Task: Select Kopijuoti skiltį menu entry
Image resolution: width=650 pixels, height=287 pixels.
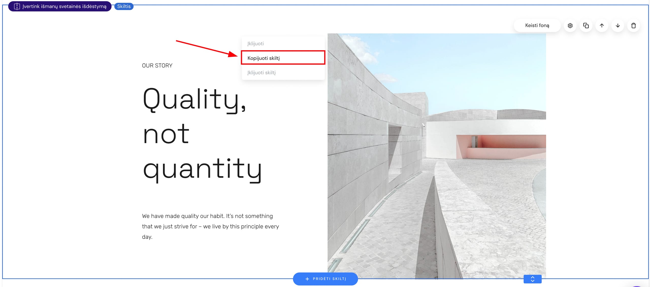Action: click(264, 58)
